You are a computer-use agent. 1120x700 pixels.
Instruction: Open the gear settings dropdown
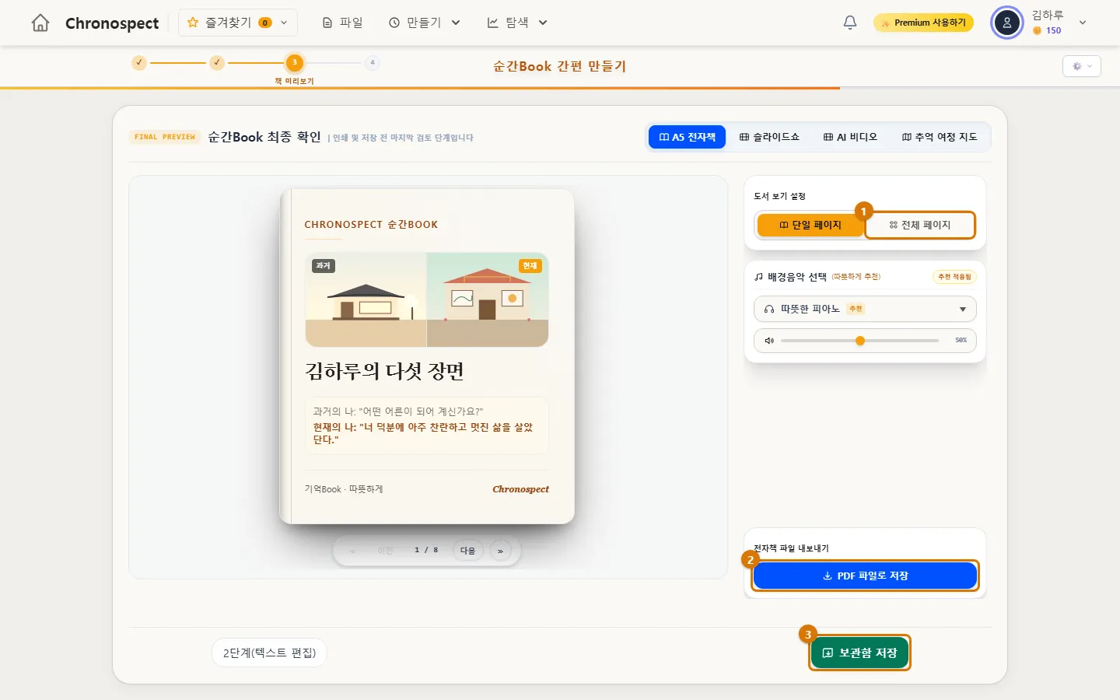[1082, 66]
